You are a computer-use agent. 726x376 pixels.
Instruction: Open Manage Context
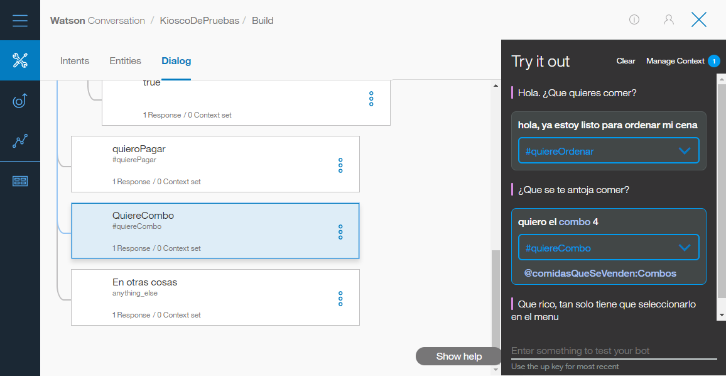point(675,61)
